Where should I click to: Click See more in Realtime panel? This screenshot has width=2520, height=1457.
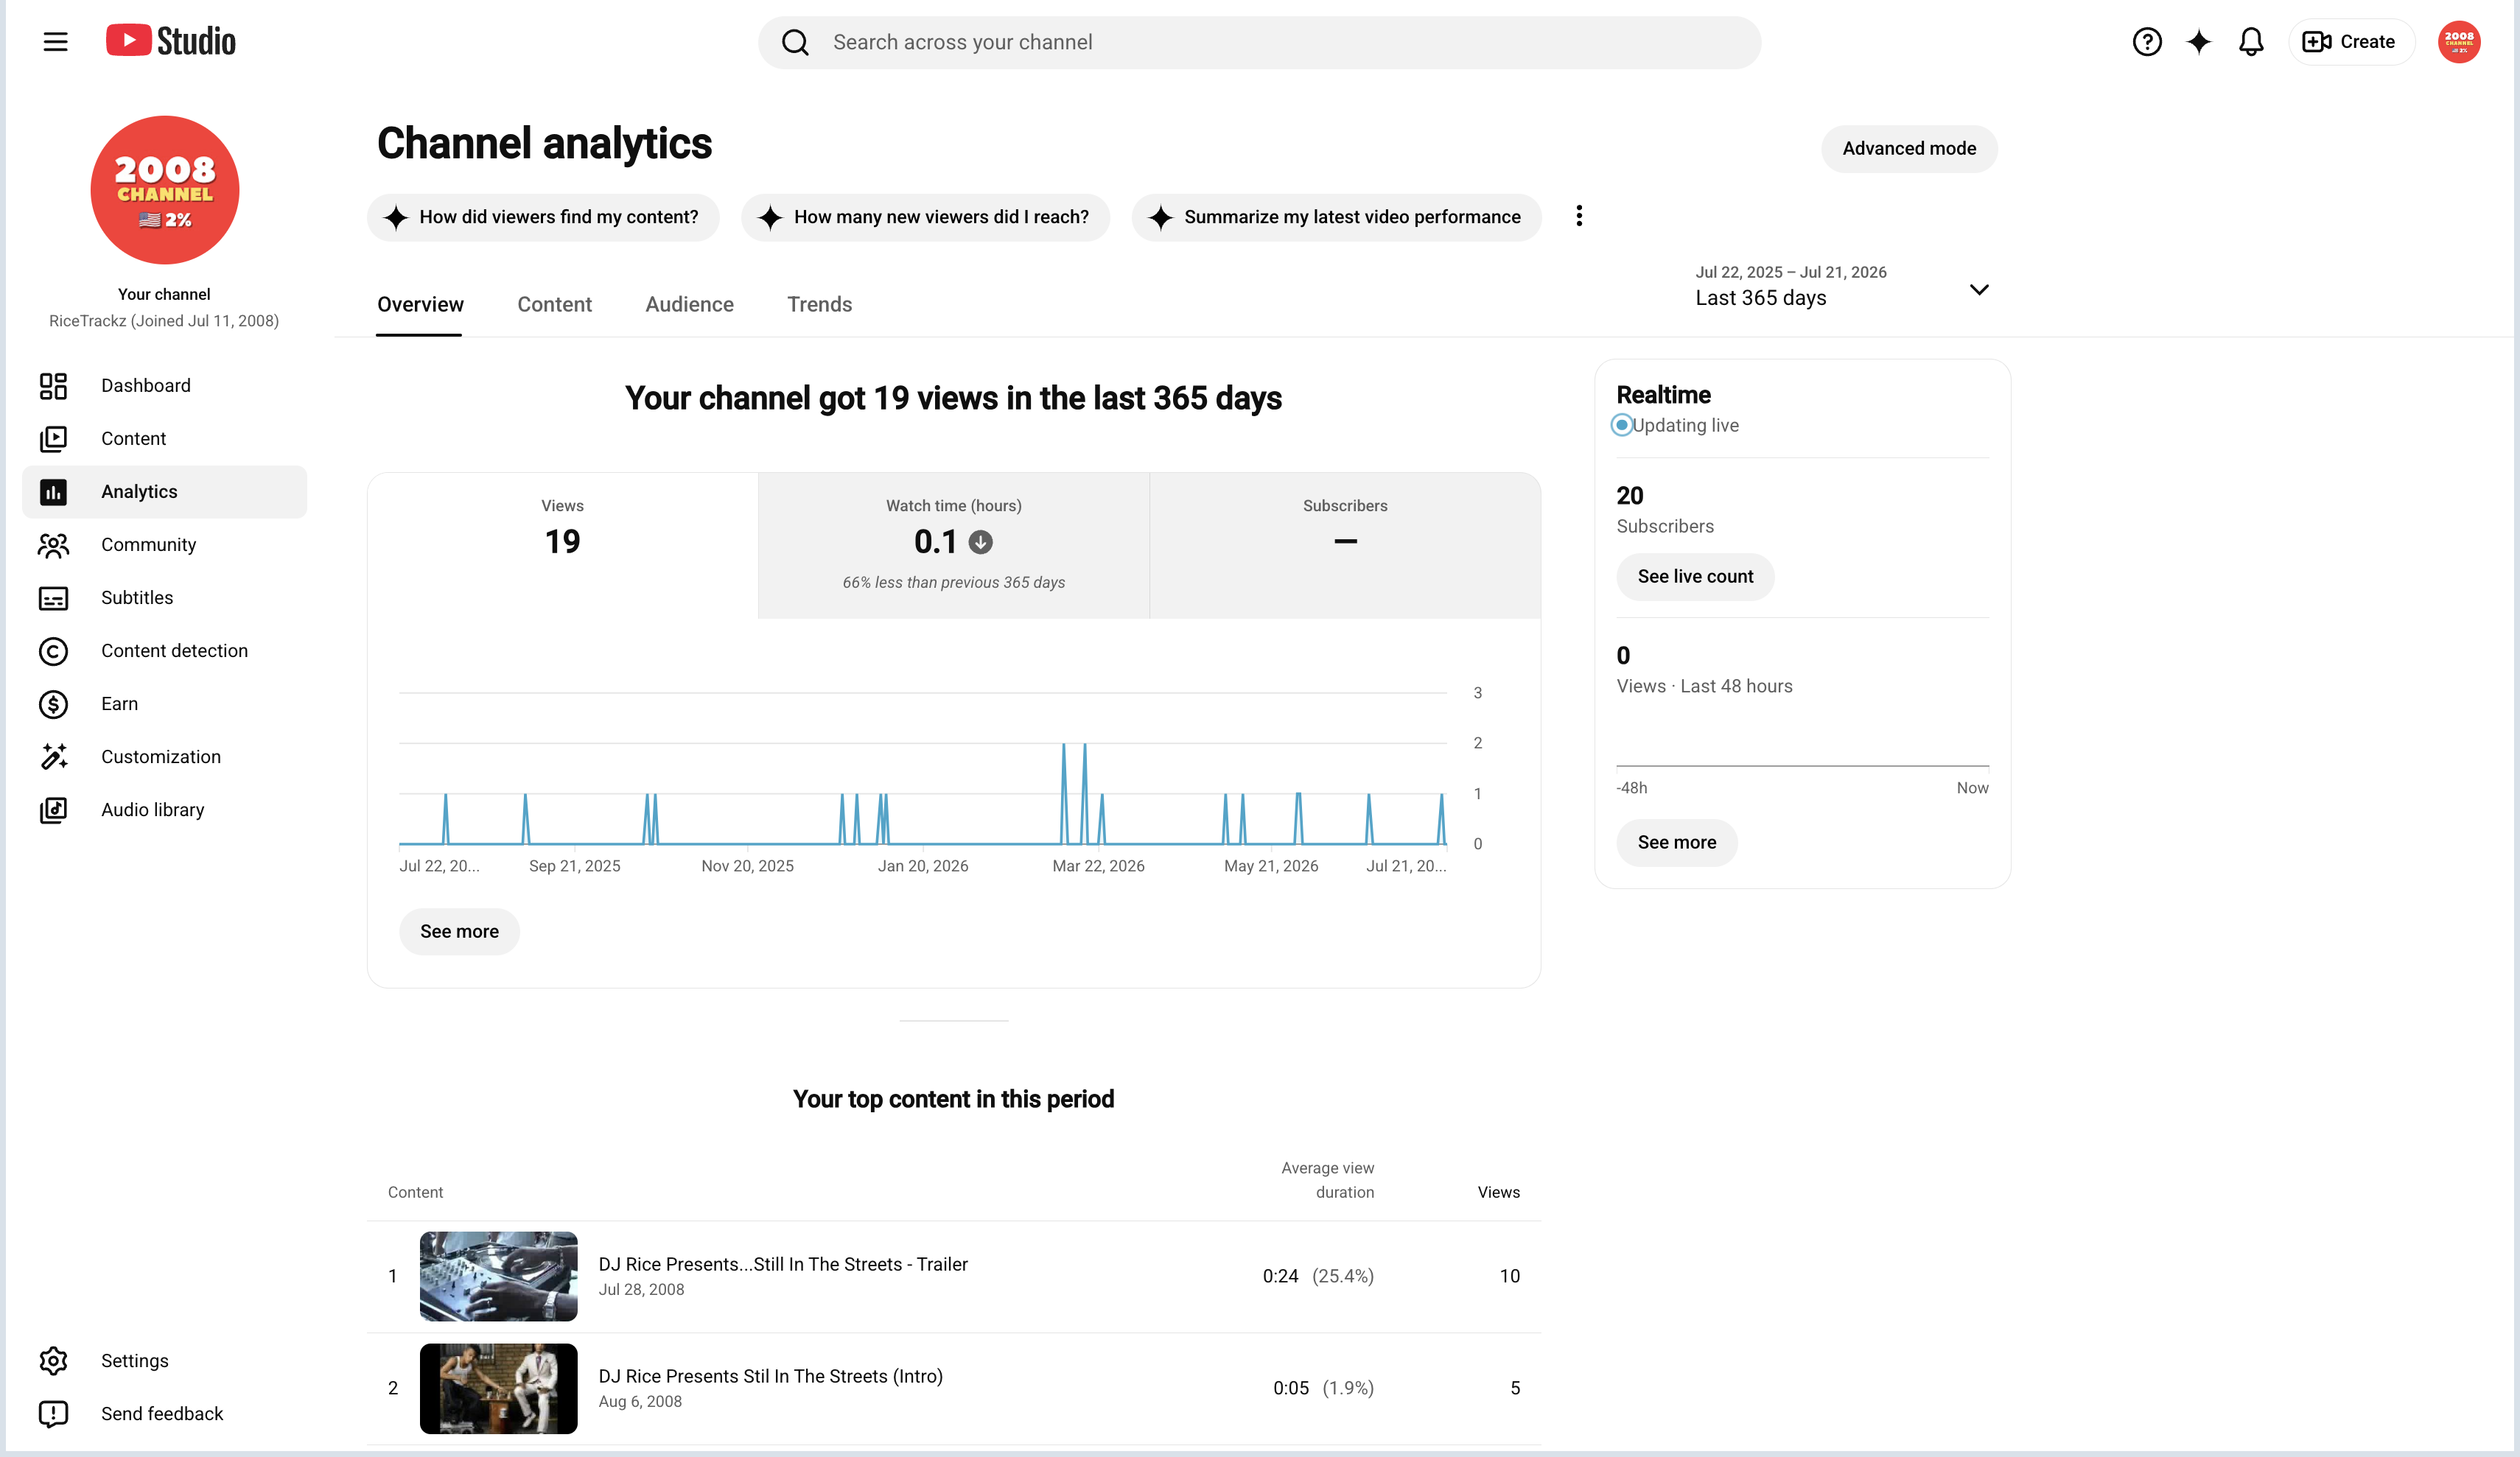(x=1677, y=843)
